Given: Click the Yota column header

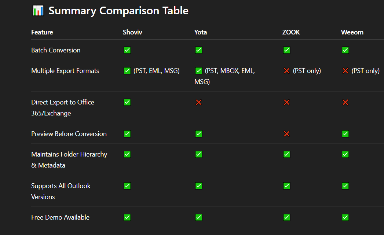Looking at the screenshot, I should (201, 32).
